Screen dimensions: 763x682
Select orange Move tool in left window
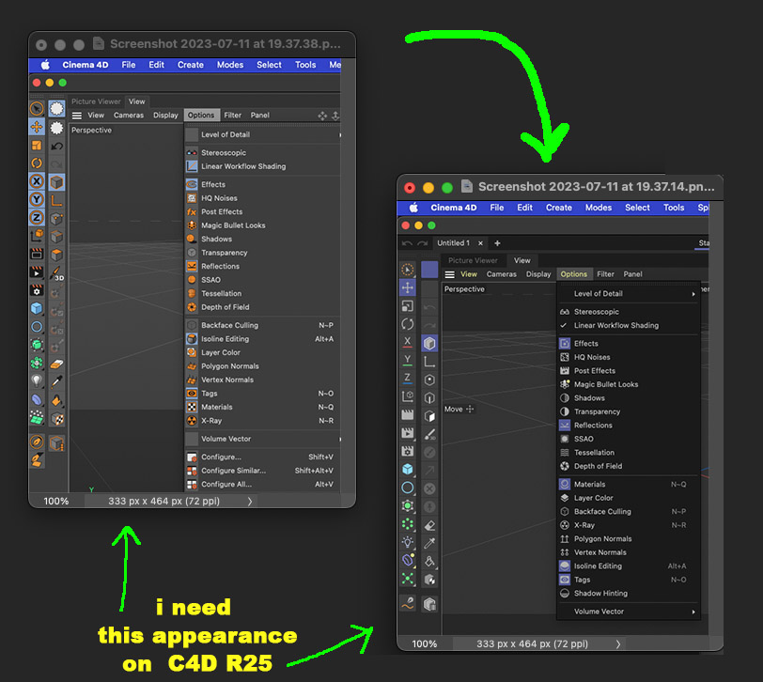(37, 127)
